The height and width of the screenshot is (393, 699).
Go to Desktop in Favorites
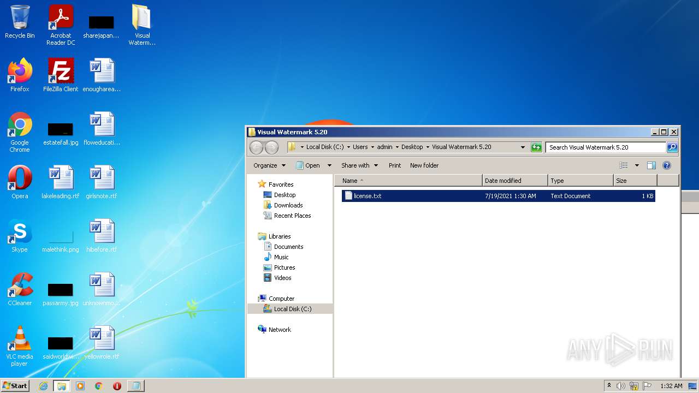tap(285, 195)
